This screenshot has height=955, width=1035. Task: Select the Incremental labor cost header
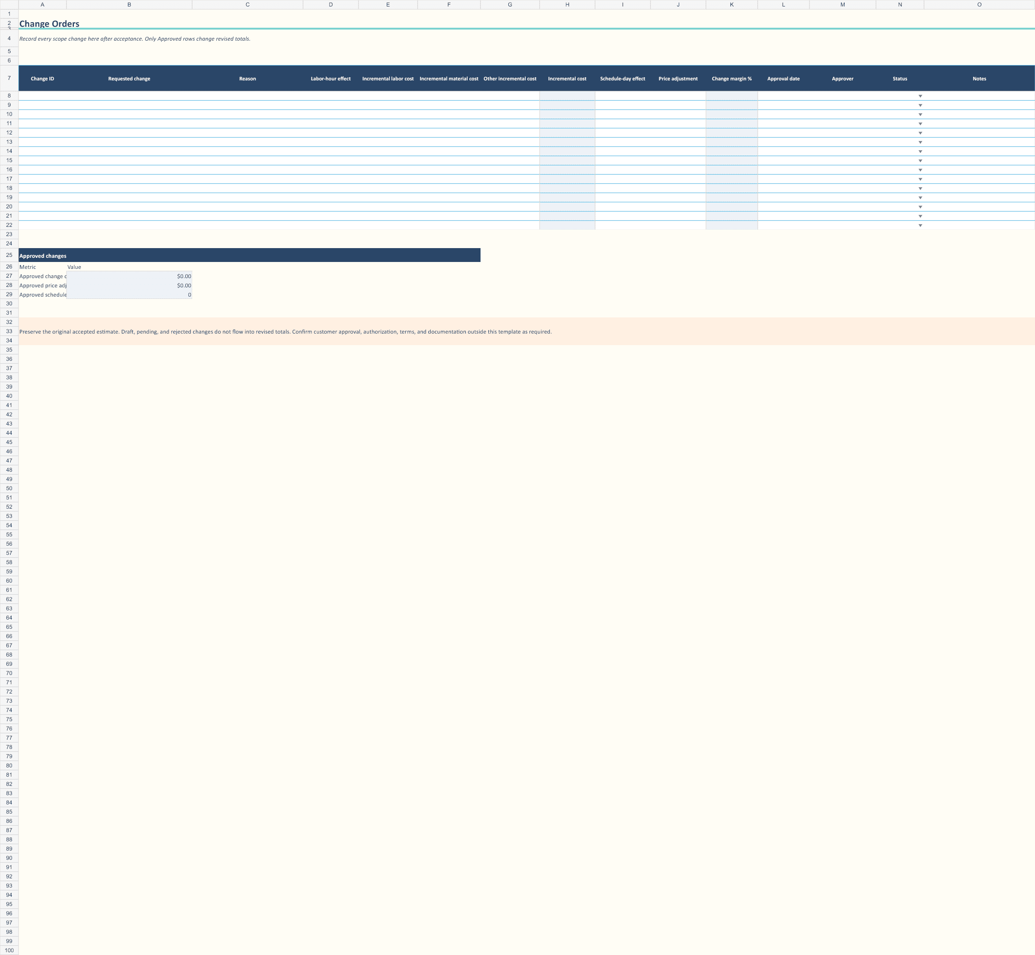388,79
